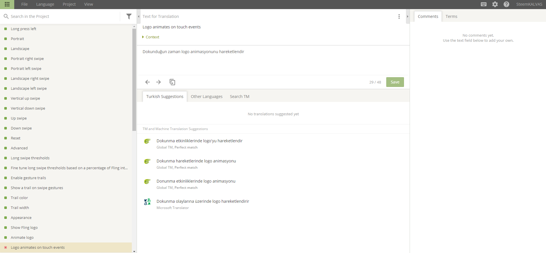Select string 'Enable gesture trails'
This screenshot has height=253, width=546.
[66, 178]
